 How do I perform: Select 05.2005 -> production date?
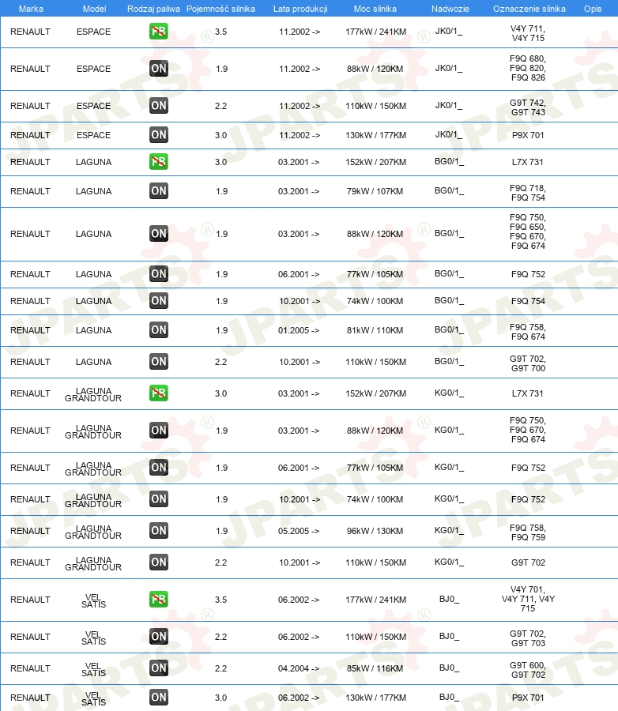pyautogui.click(x=299, y=531)
